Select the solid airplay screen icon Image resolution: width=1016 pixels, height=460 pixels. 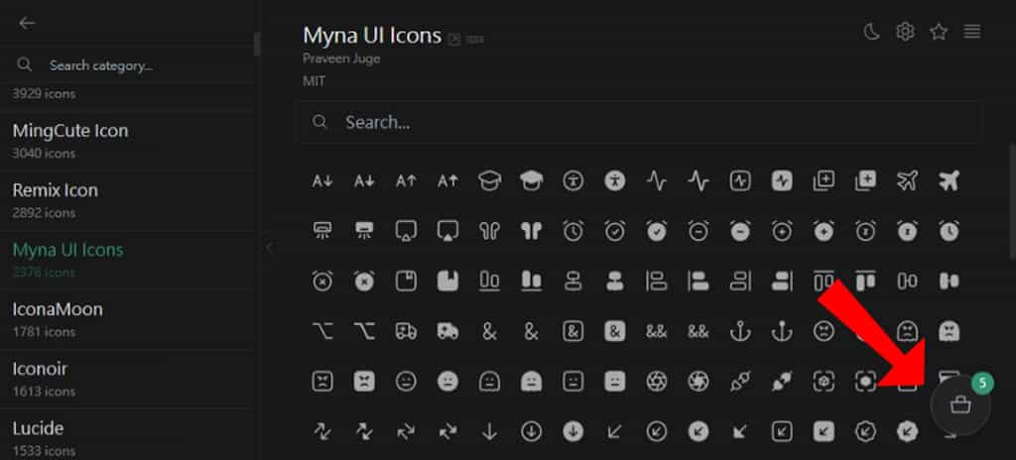(x=447, y=231)
